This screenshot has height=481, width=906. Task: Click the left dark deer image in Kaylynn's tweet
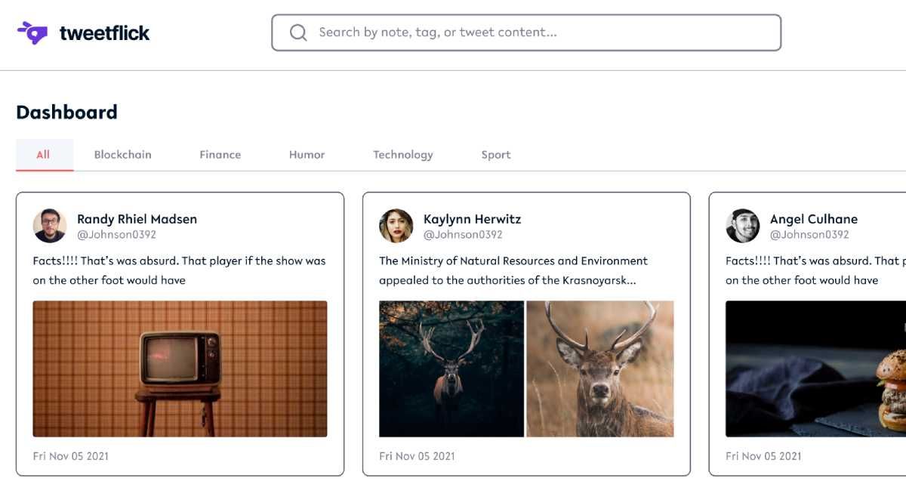click(x=450, y=368)
